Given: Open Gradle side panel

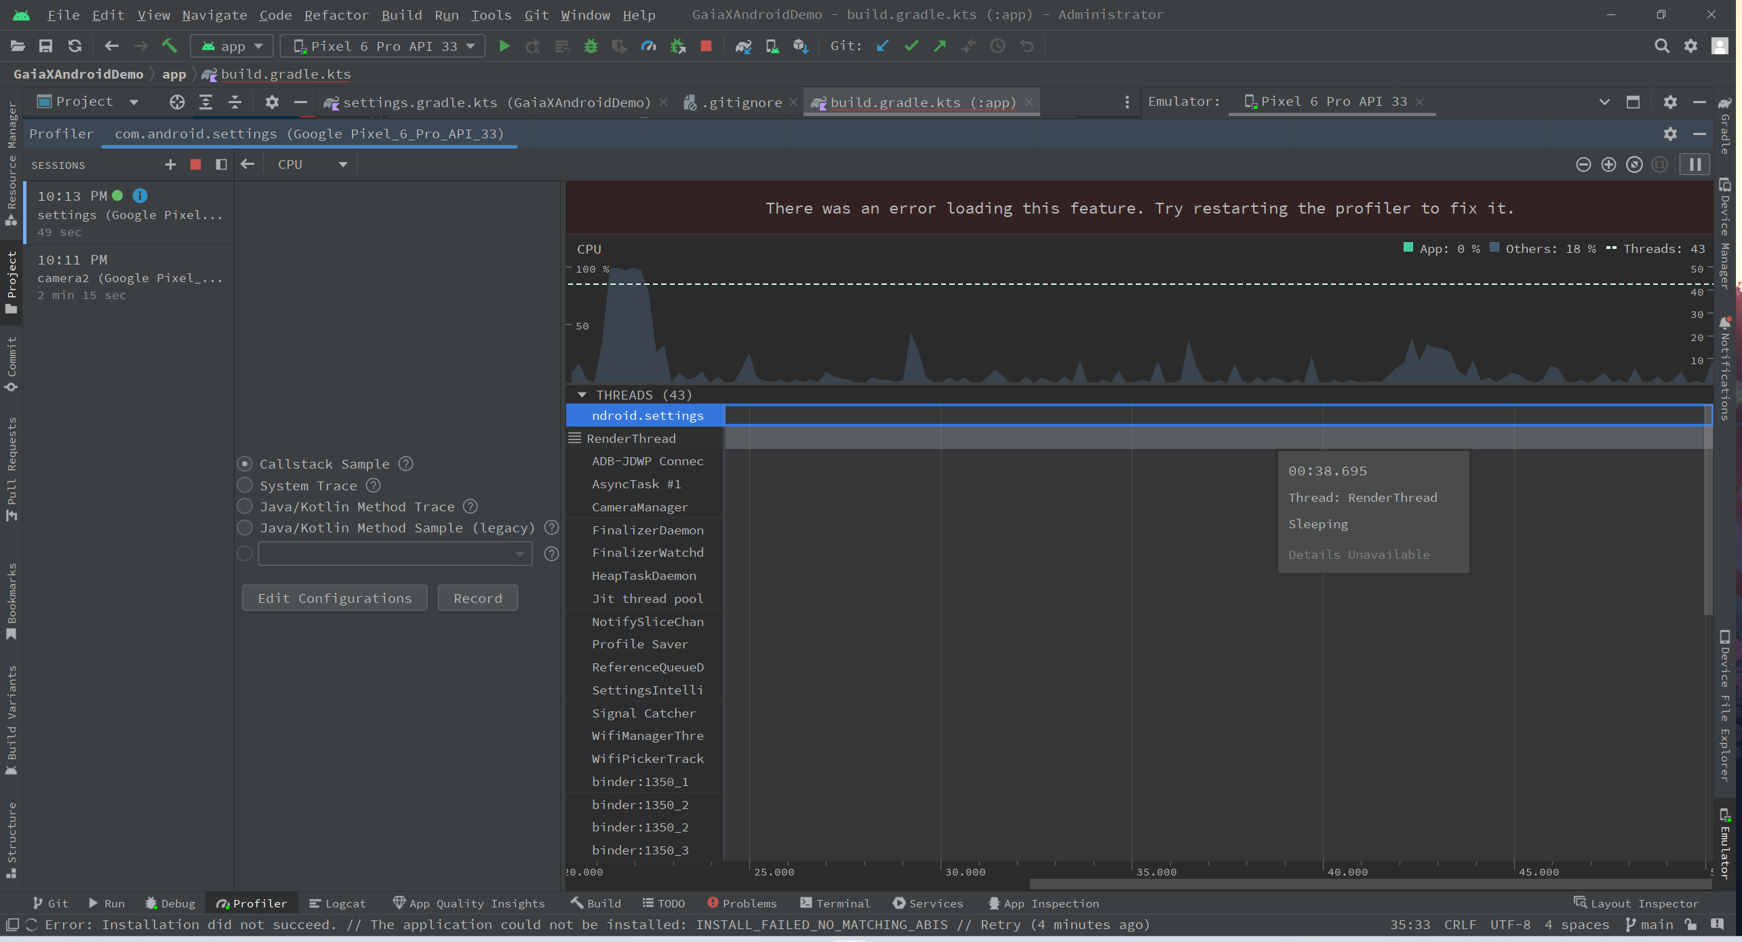Looking at the screenshot, I should click(1725, 125).
